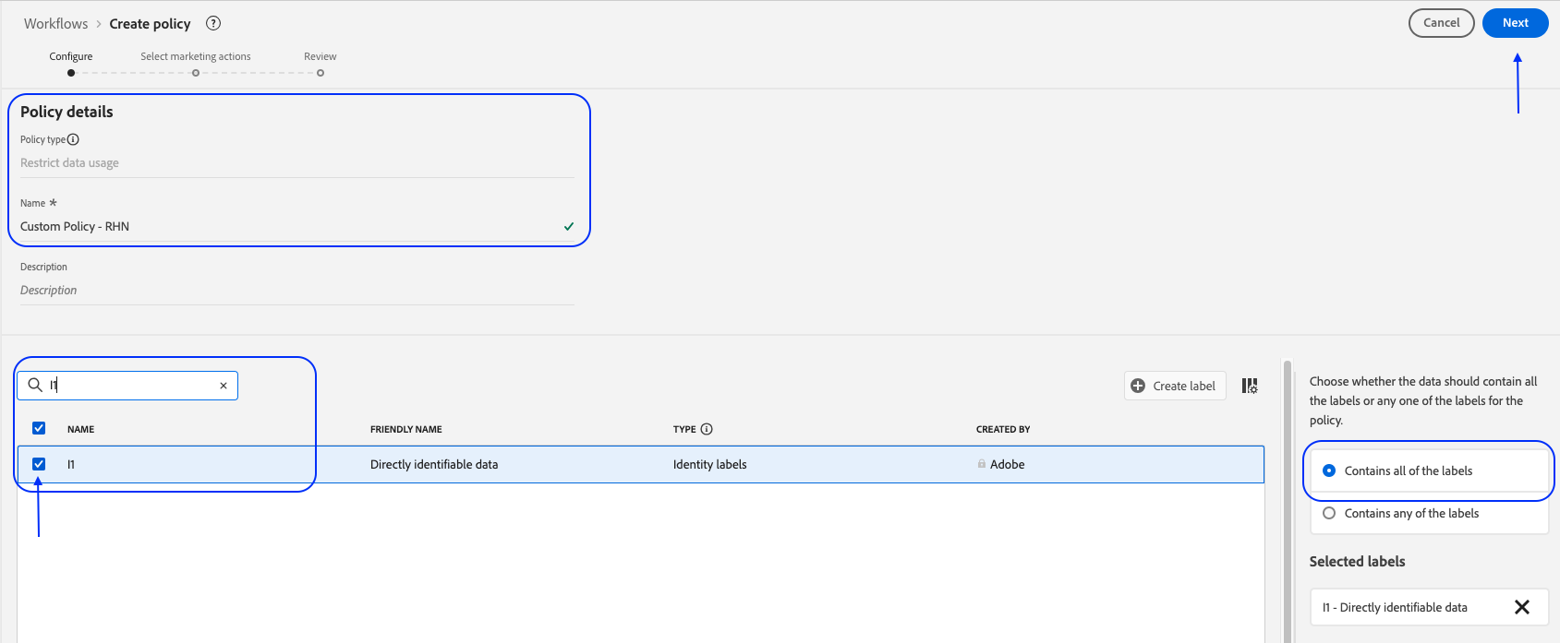Show the TYPE column info tooltip

707,429
